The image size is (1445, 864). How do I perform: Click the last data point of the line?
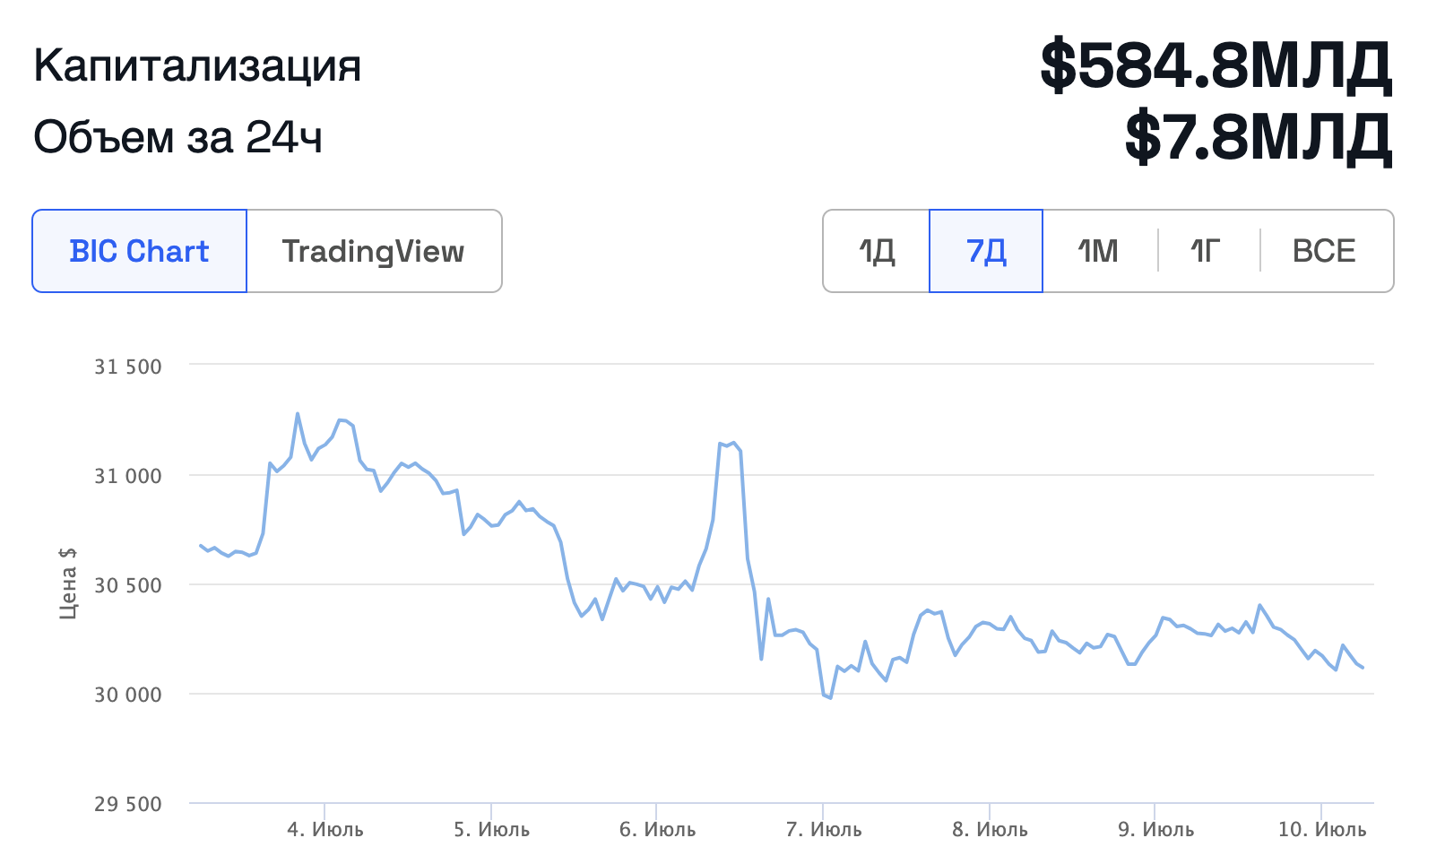point(1363,668)
